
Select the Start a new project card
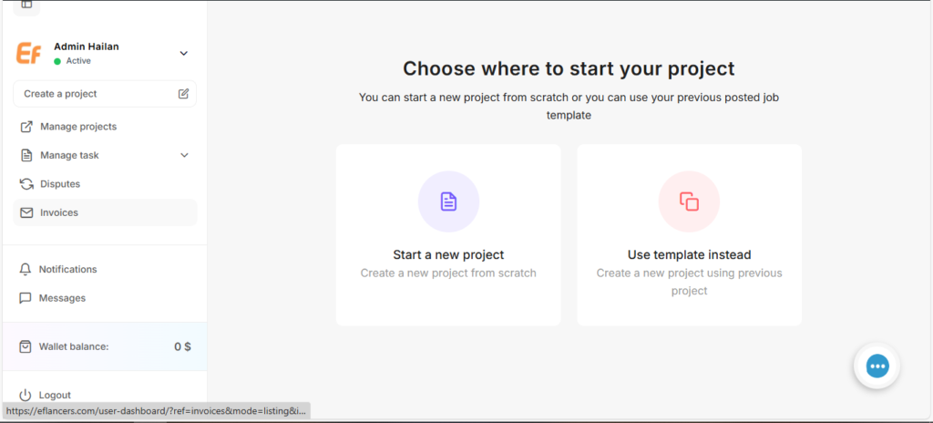point(448,235)
